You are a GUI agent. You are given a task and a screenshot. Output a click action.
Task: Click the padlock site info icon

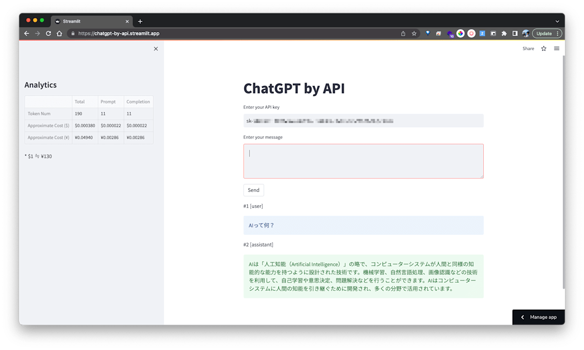pos(73,34)
